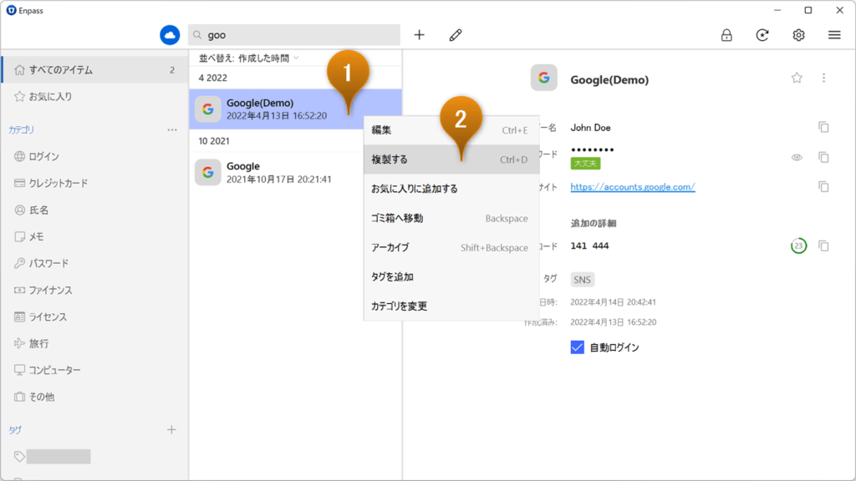Open the accounts.google.com link

tap(633, 186)
